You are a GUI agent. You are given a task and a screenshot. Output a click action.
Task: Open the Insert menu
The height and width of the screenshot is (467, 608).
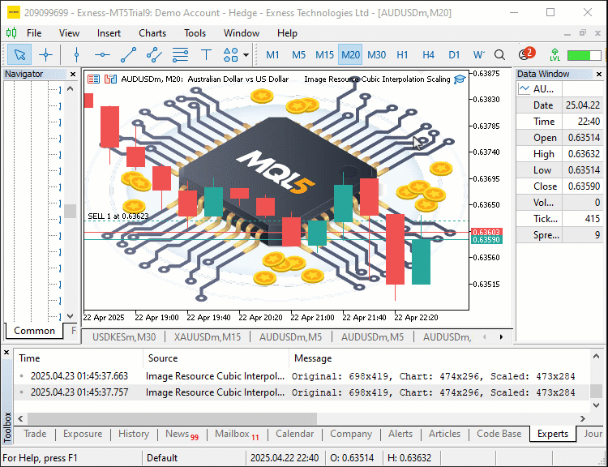coord(109,33)
